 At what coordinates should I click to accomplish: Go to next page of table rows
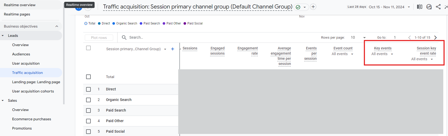pos(435,37)
